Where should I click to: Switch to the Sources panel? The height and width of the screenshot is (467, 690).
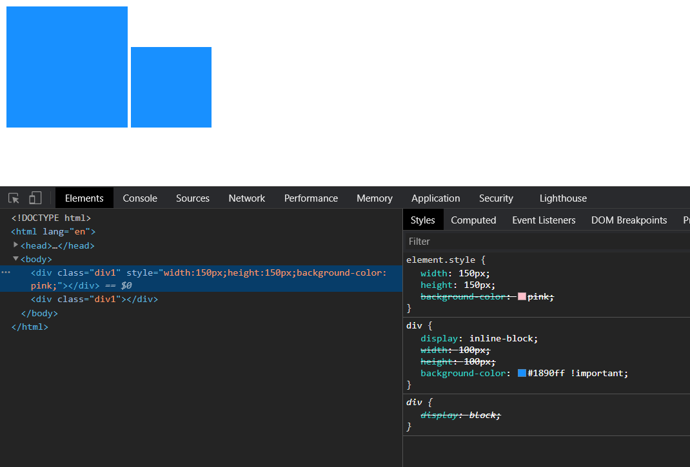[x=192, y=198]
